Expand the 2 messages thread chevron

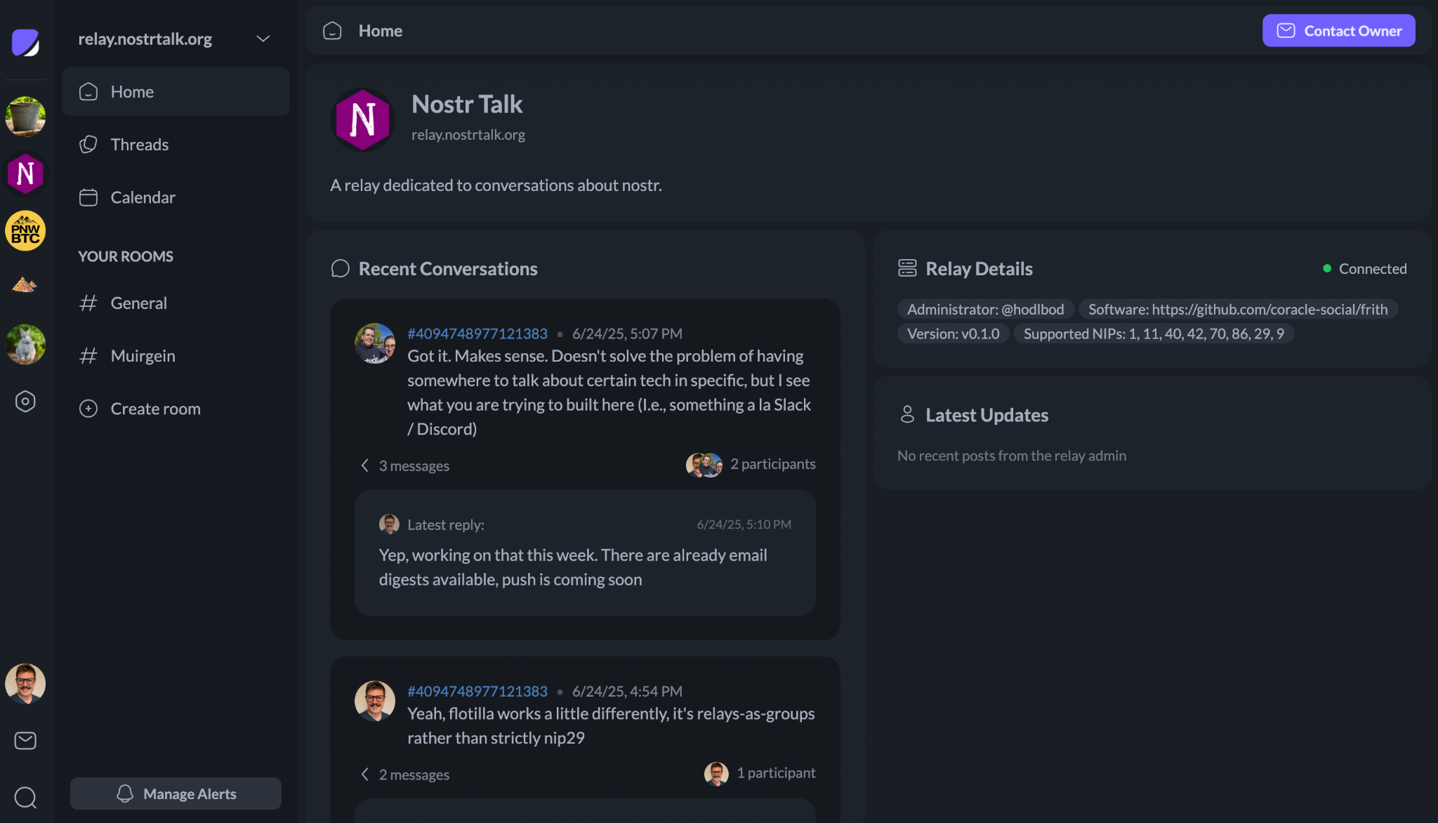click(x=364, y=774)
